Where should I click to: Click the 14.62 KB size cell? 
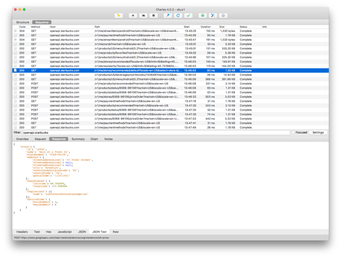click(x=229, y=75)
